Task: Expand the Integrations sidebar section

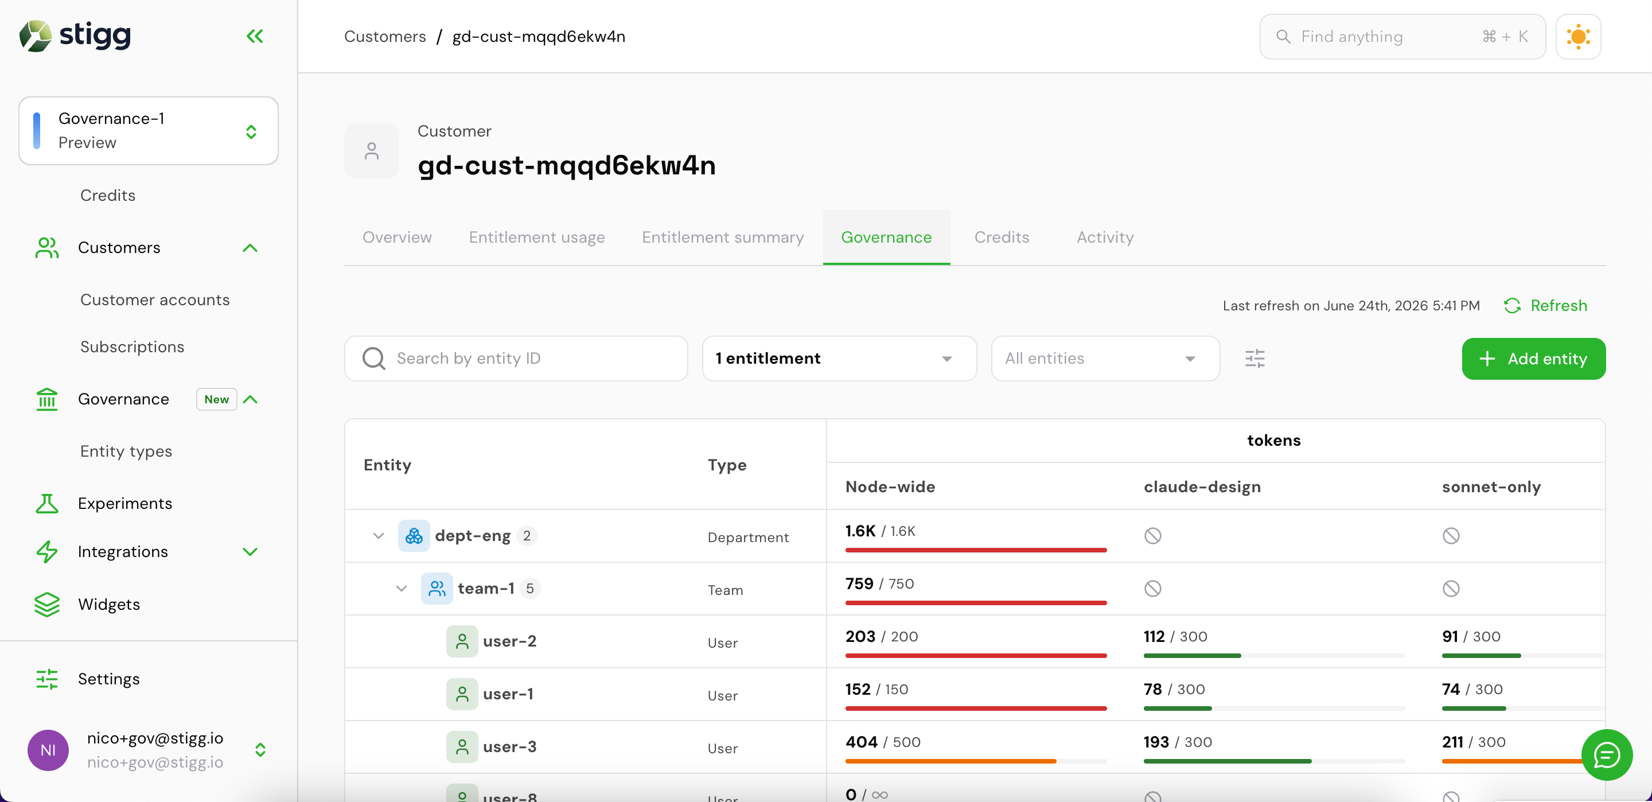Action: click(250, 552)
